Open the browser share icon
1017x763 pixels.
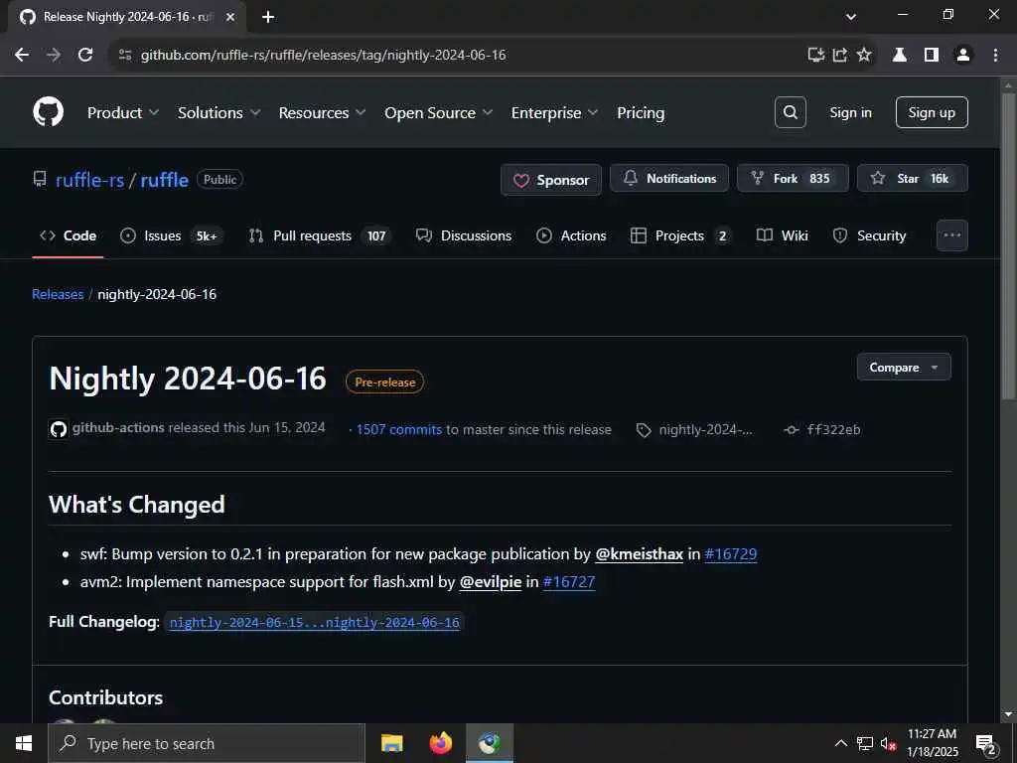point(840,55)
